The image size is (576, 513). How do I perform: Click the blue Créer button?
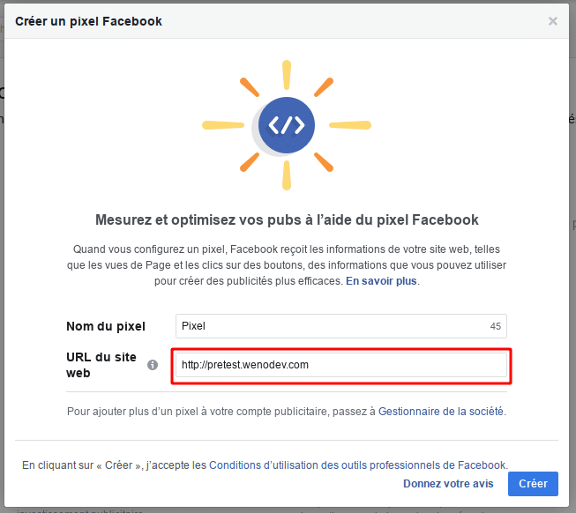(533, 484)
